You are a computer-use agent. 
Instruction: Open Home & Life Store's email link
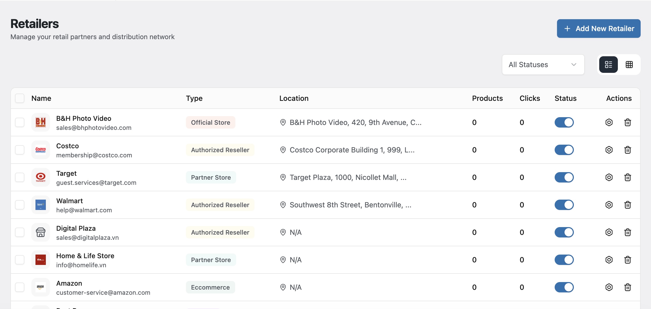(81, 265)
